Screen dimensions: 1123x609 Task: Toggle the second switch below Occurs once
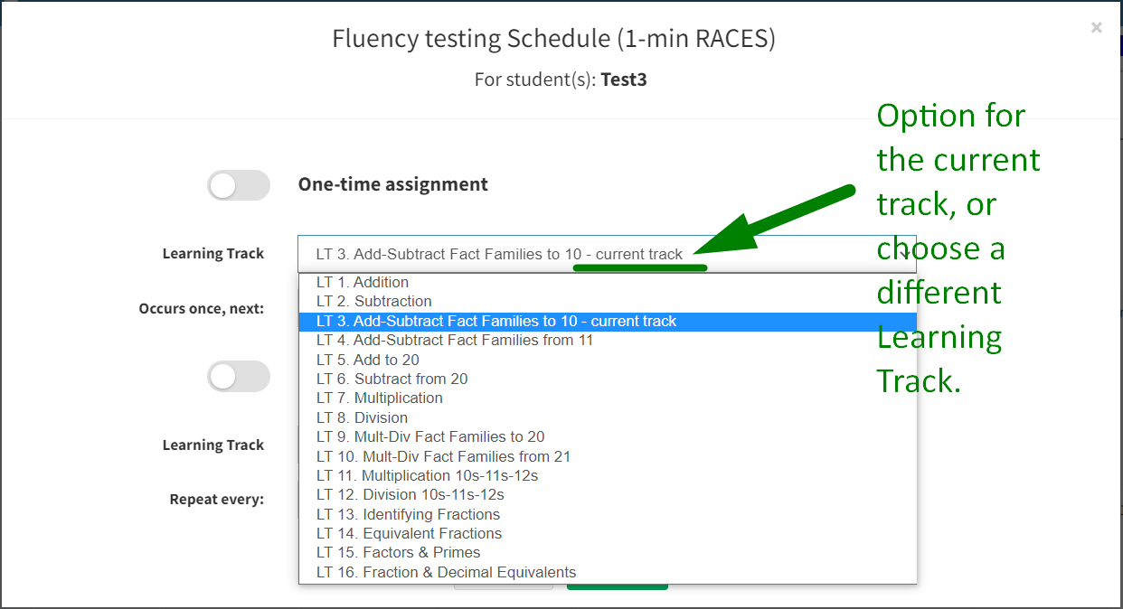(239, 376)
